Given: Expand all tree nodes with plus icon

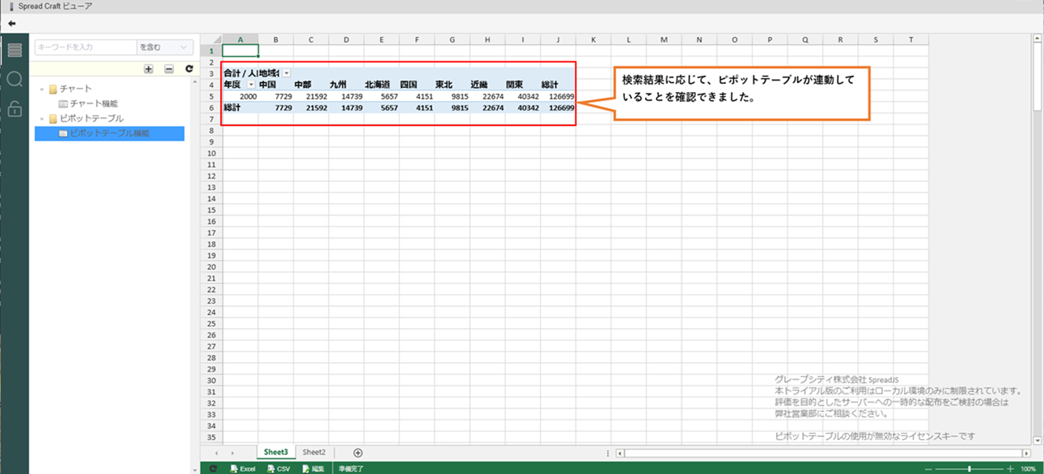Looking at the screenshot, I should (148, 69).
